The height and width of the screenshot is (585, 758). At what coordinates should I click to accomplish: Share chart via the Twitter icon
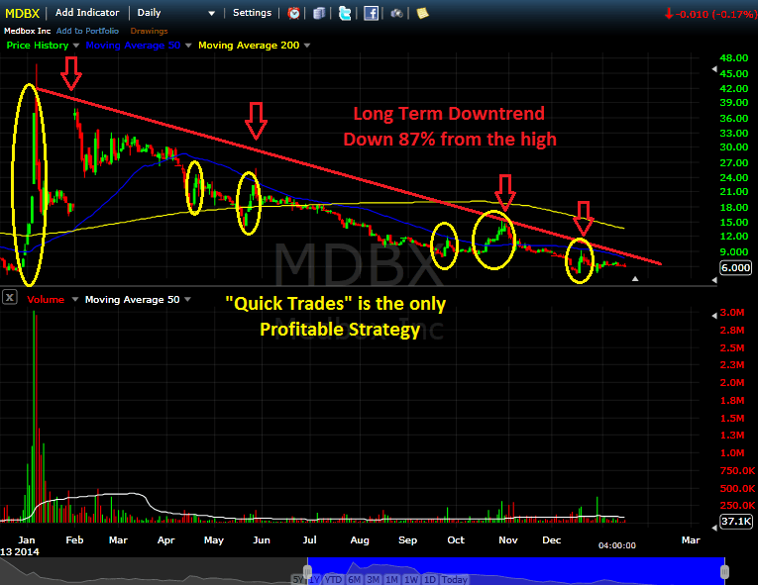click(345, 13)
